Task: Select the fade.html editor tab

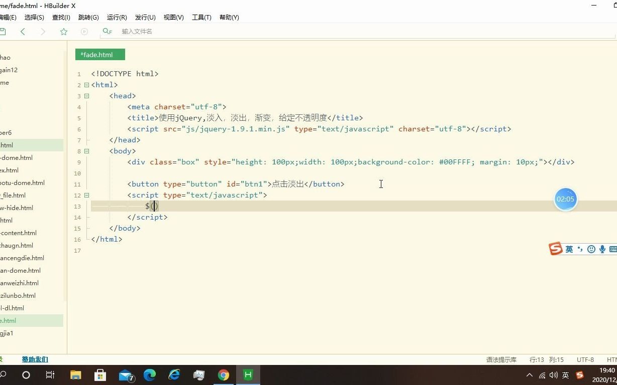Action: [x=99, y=54]
